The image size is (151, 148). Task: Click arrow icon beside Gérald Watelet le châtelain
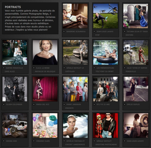coord(64,68)
